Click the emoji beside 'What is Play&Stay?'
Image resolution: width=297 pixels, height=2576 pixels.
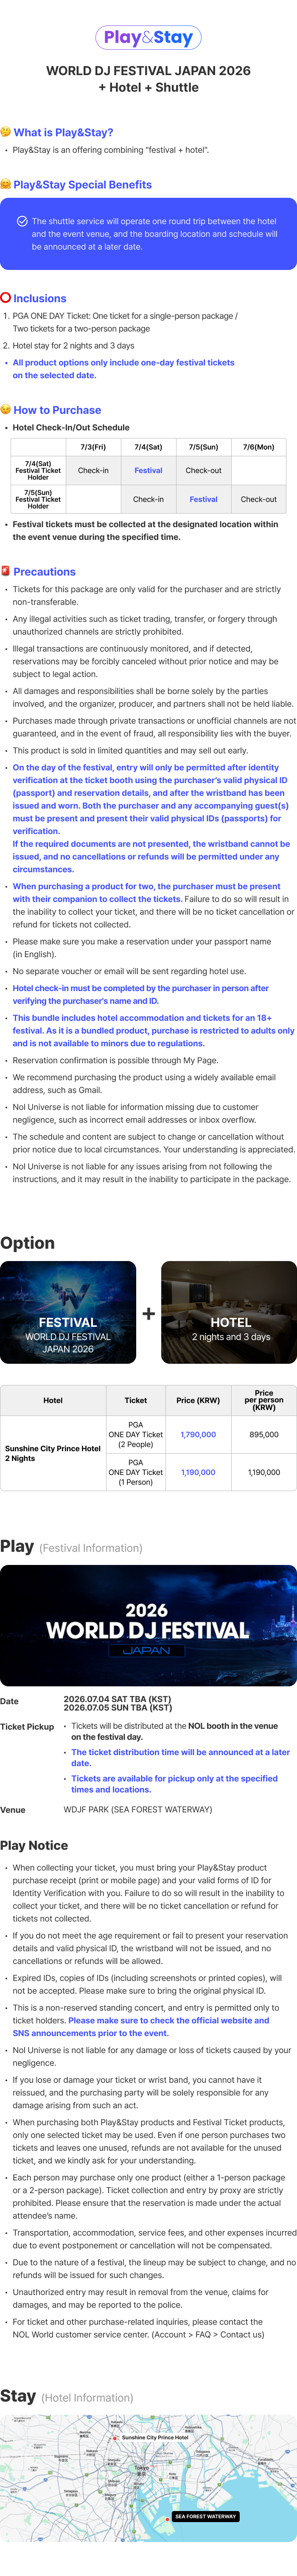coord(6,132)
